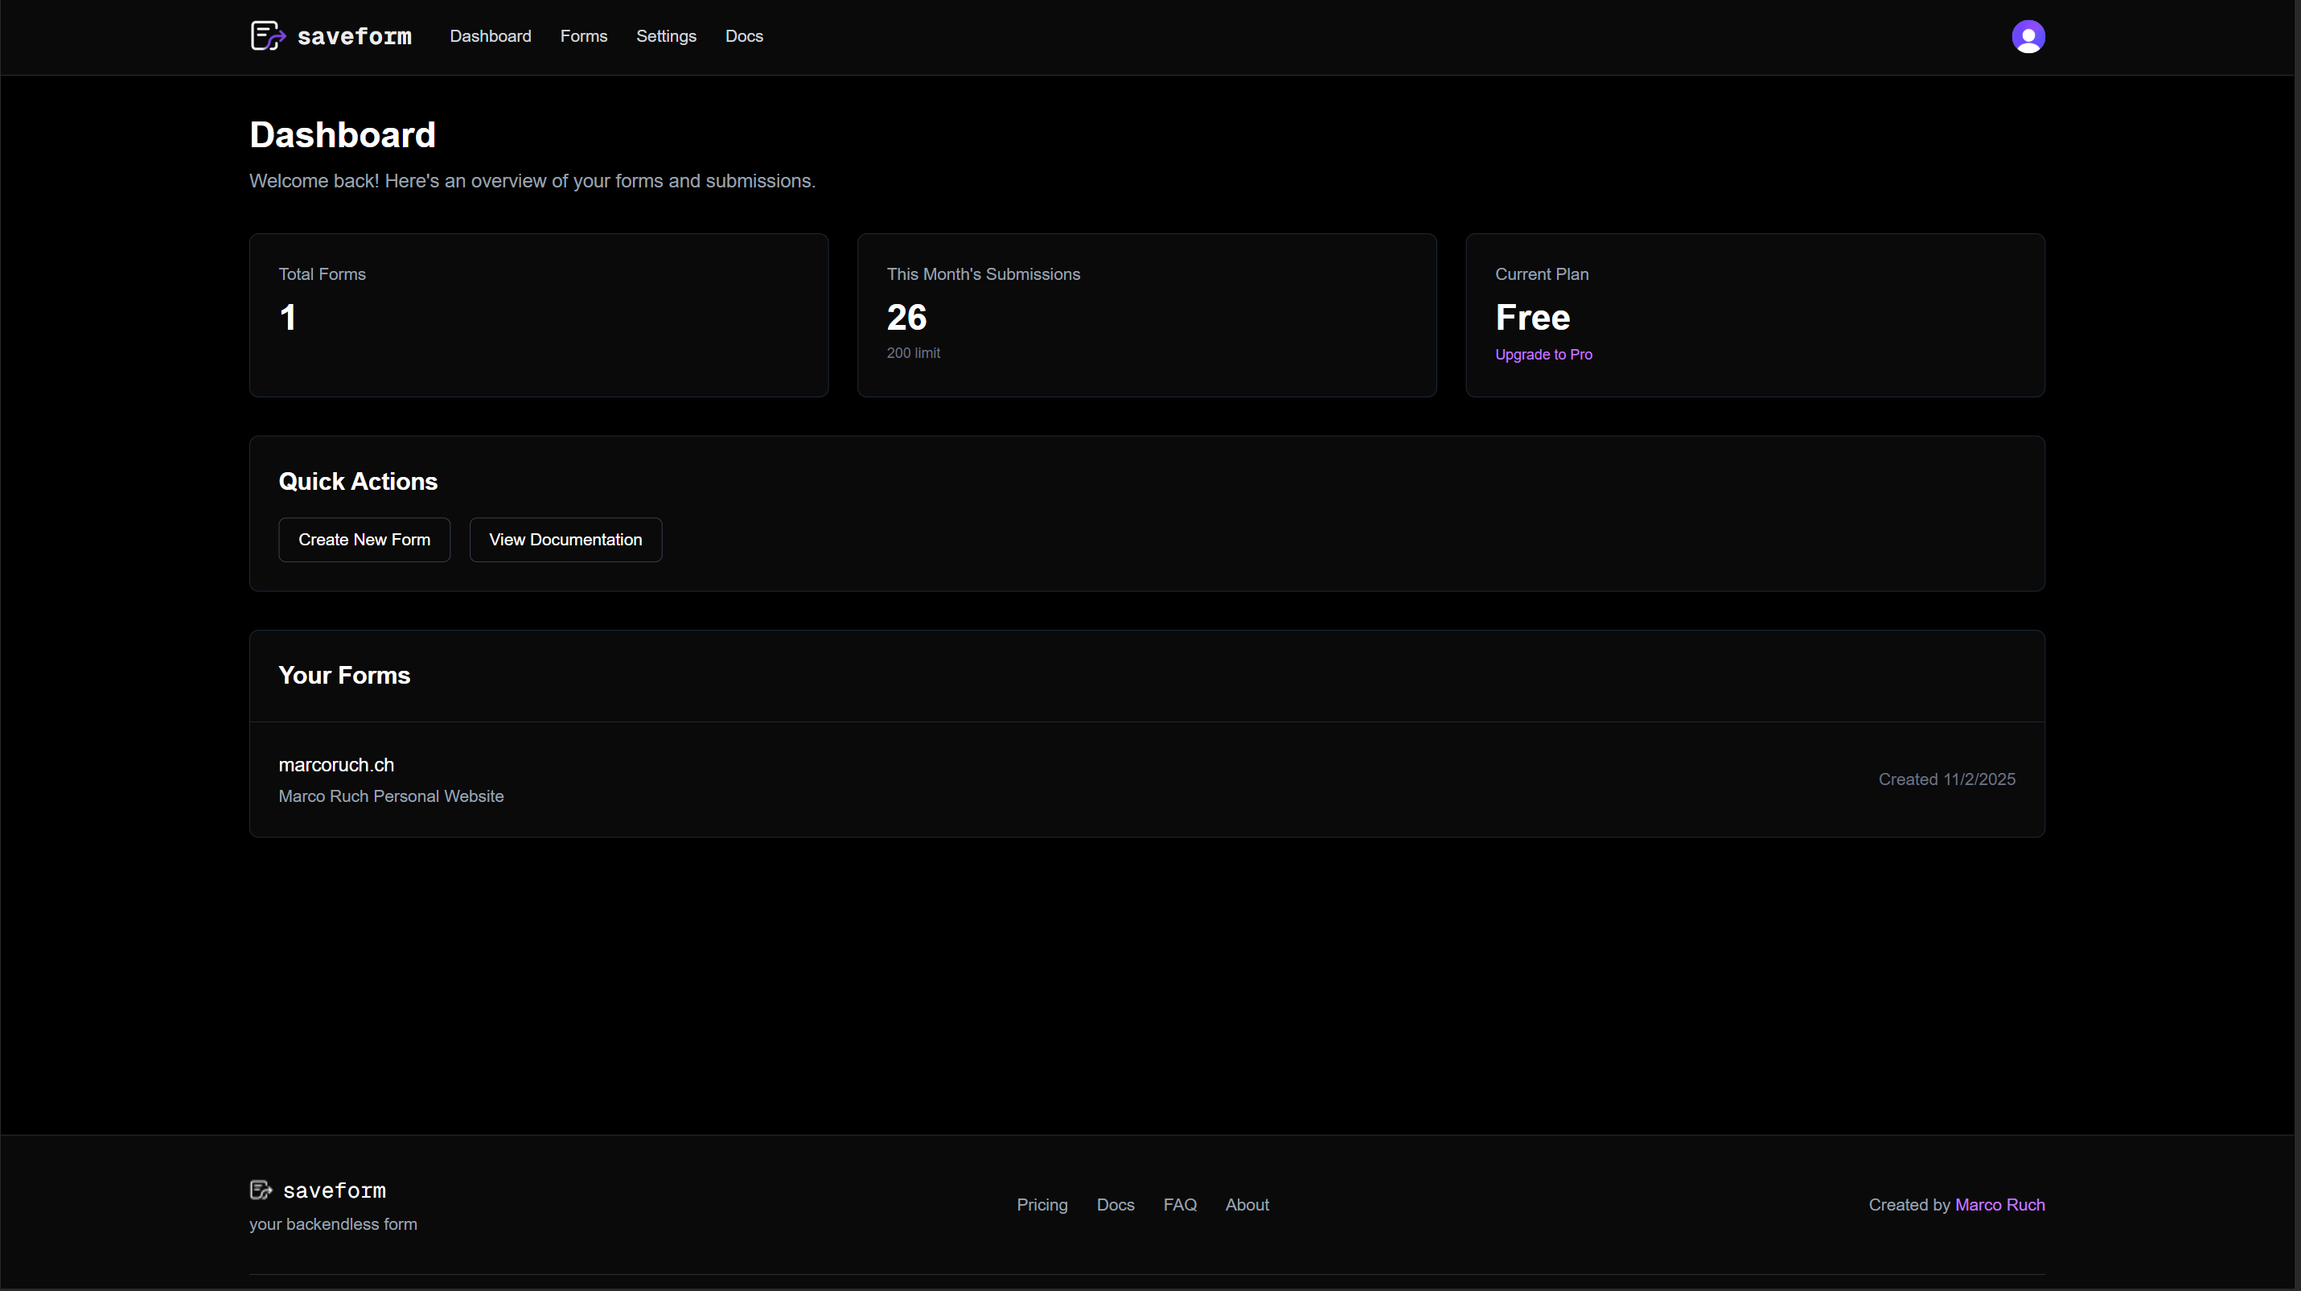This screenshot has width=2301, height=1291.
Task: Open the Docs page from the navbar
Action: 744,35
